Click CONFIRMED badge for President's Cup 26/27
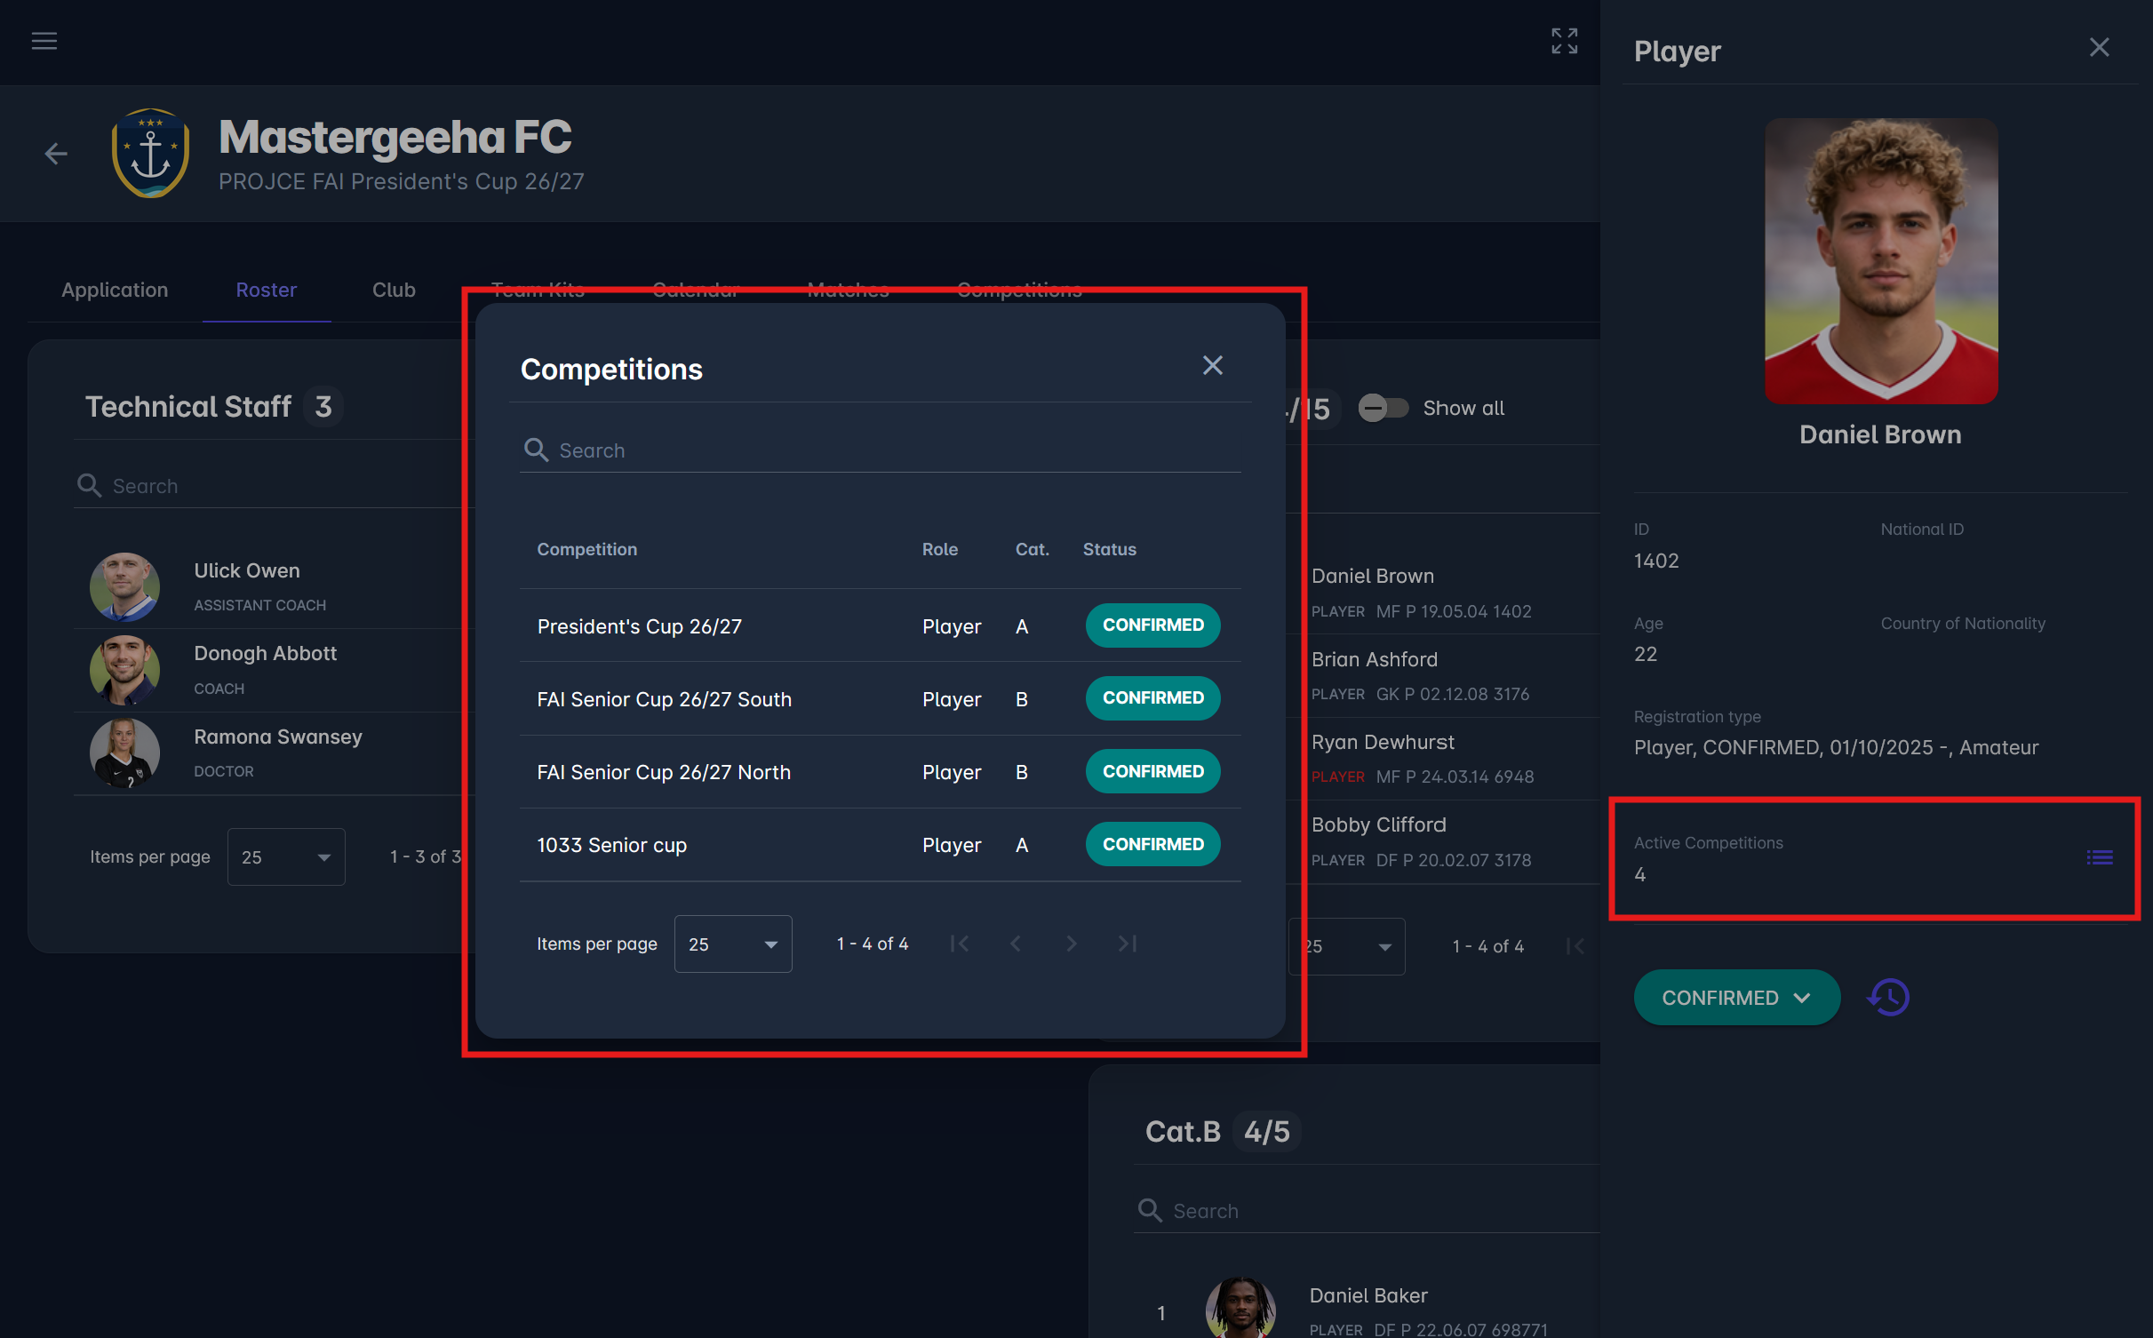This screenshot has width=2153, height=1338. tap(1153, 625)
